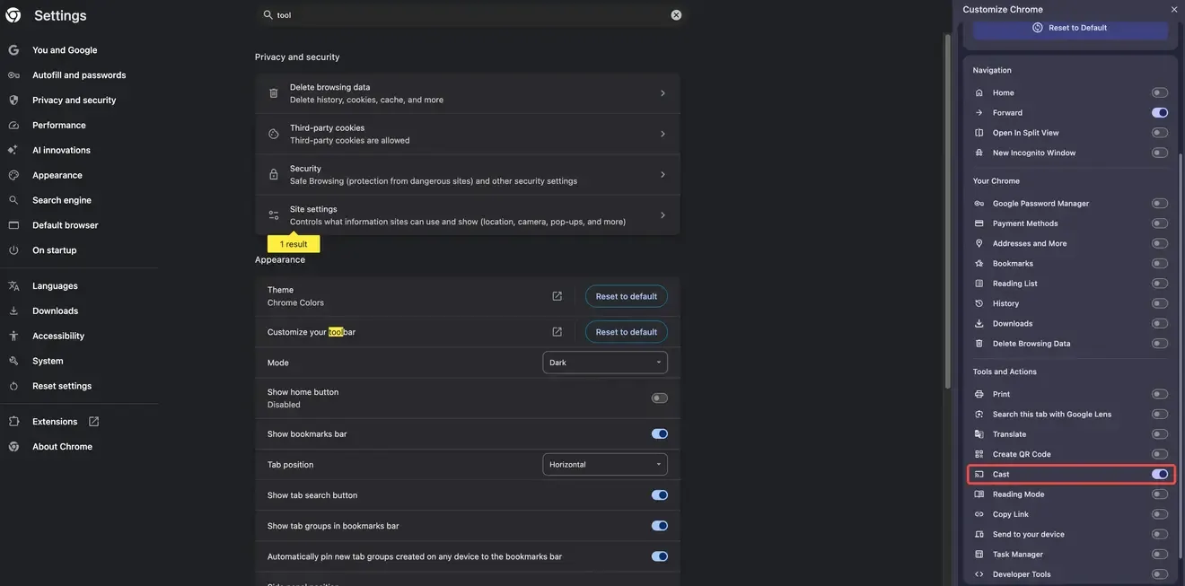Open Accessibility settings page
The image size is (1185, 586).
[58, 337]
